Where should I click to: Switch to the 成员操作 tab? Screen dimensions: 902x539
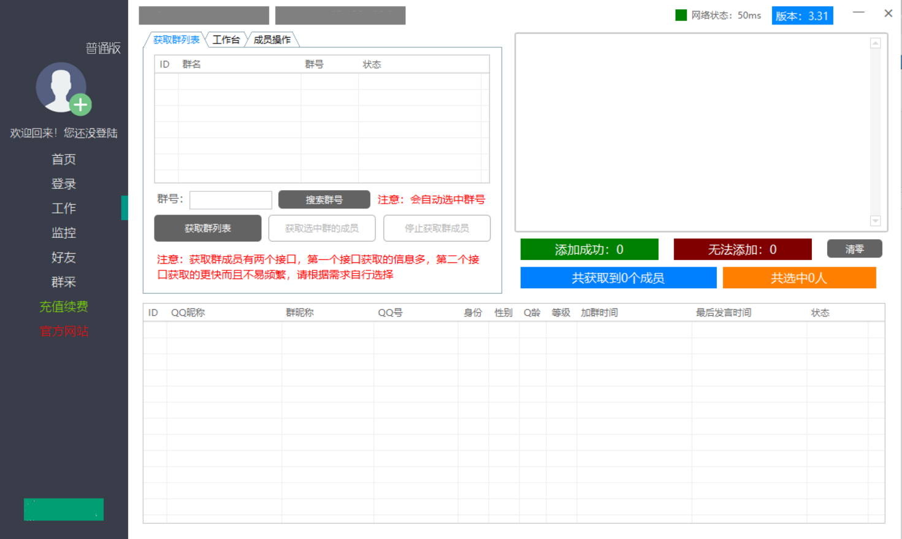click(272, 40)
